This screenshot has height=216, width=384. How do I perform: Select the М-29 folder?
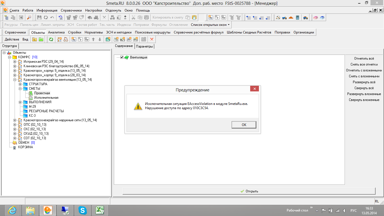tap(32, 107)
